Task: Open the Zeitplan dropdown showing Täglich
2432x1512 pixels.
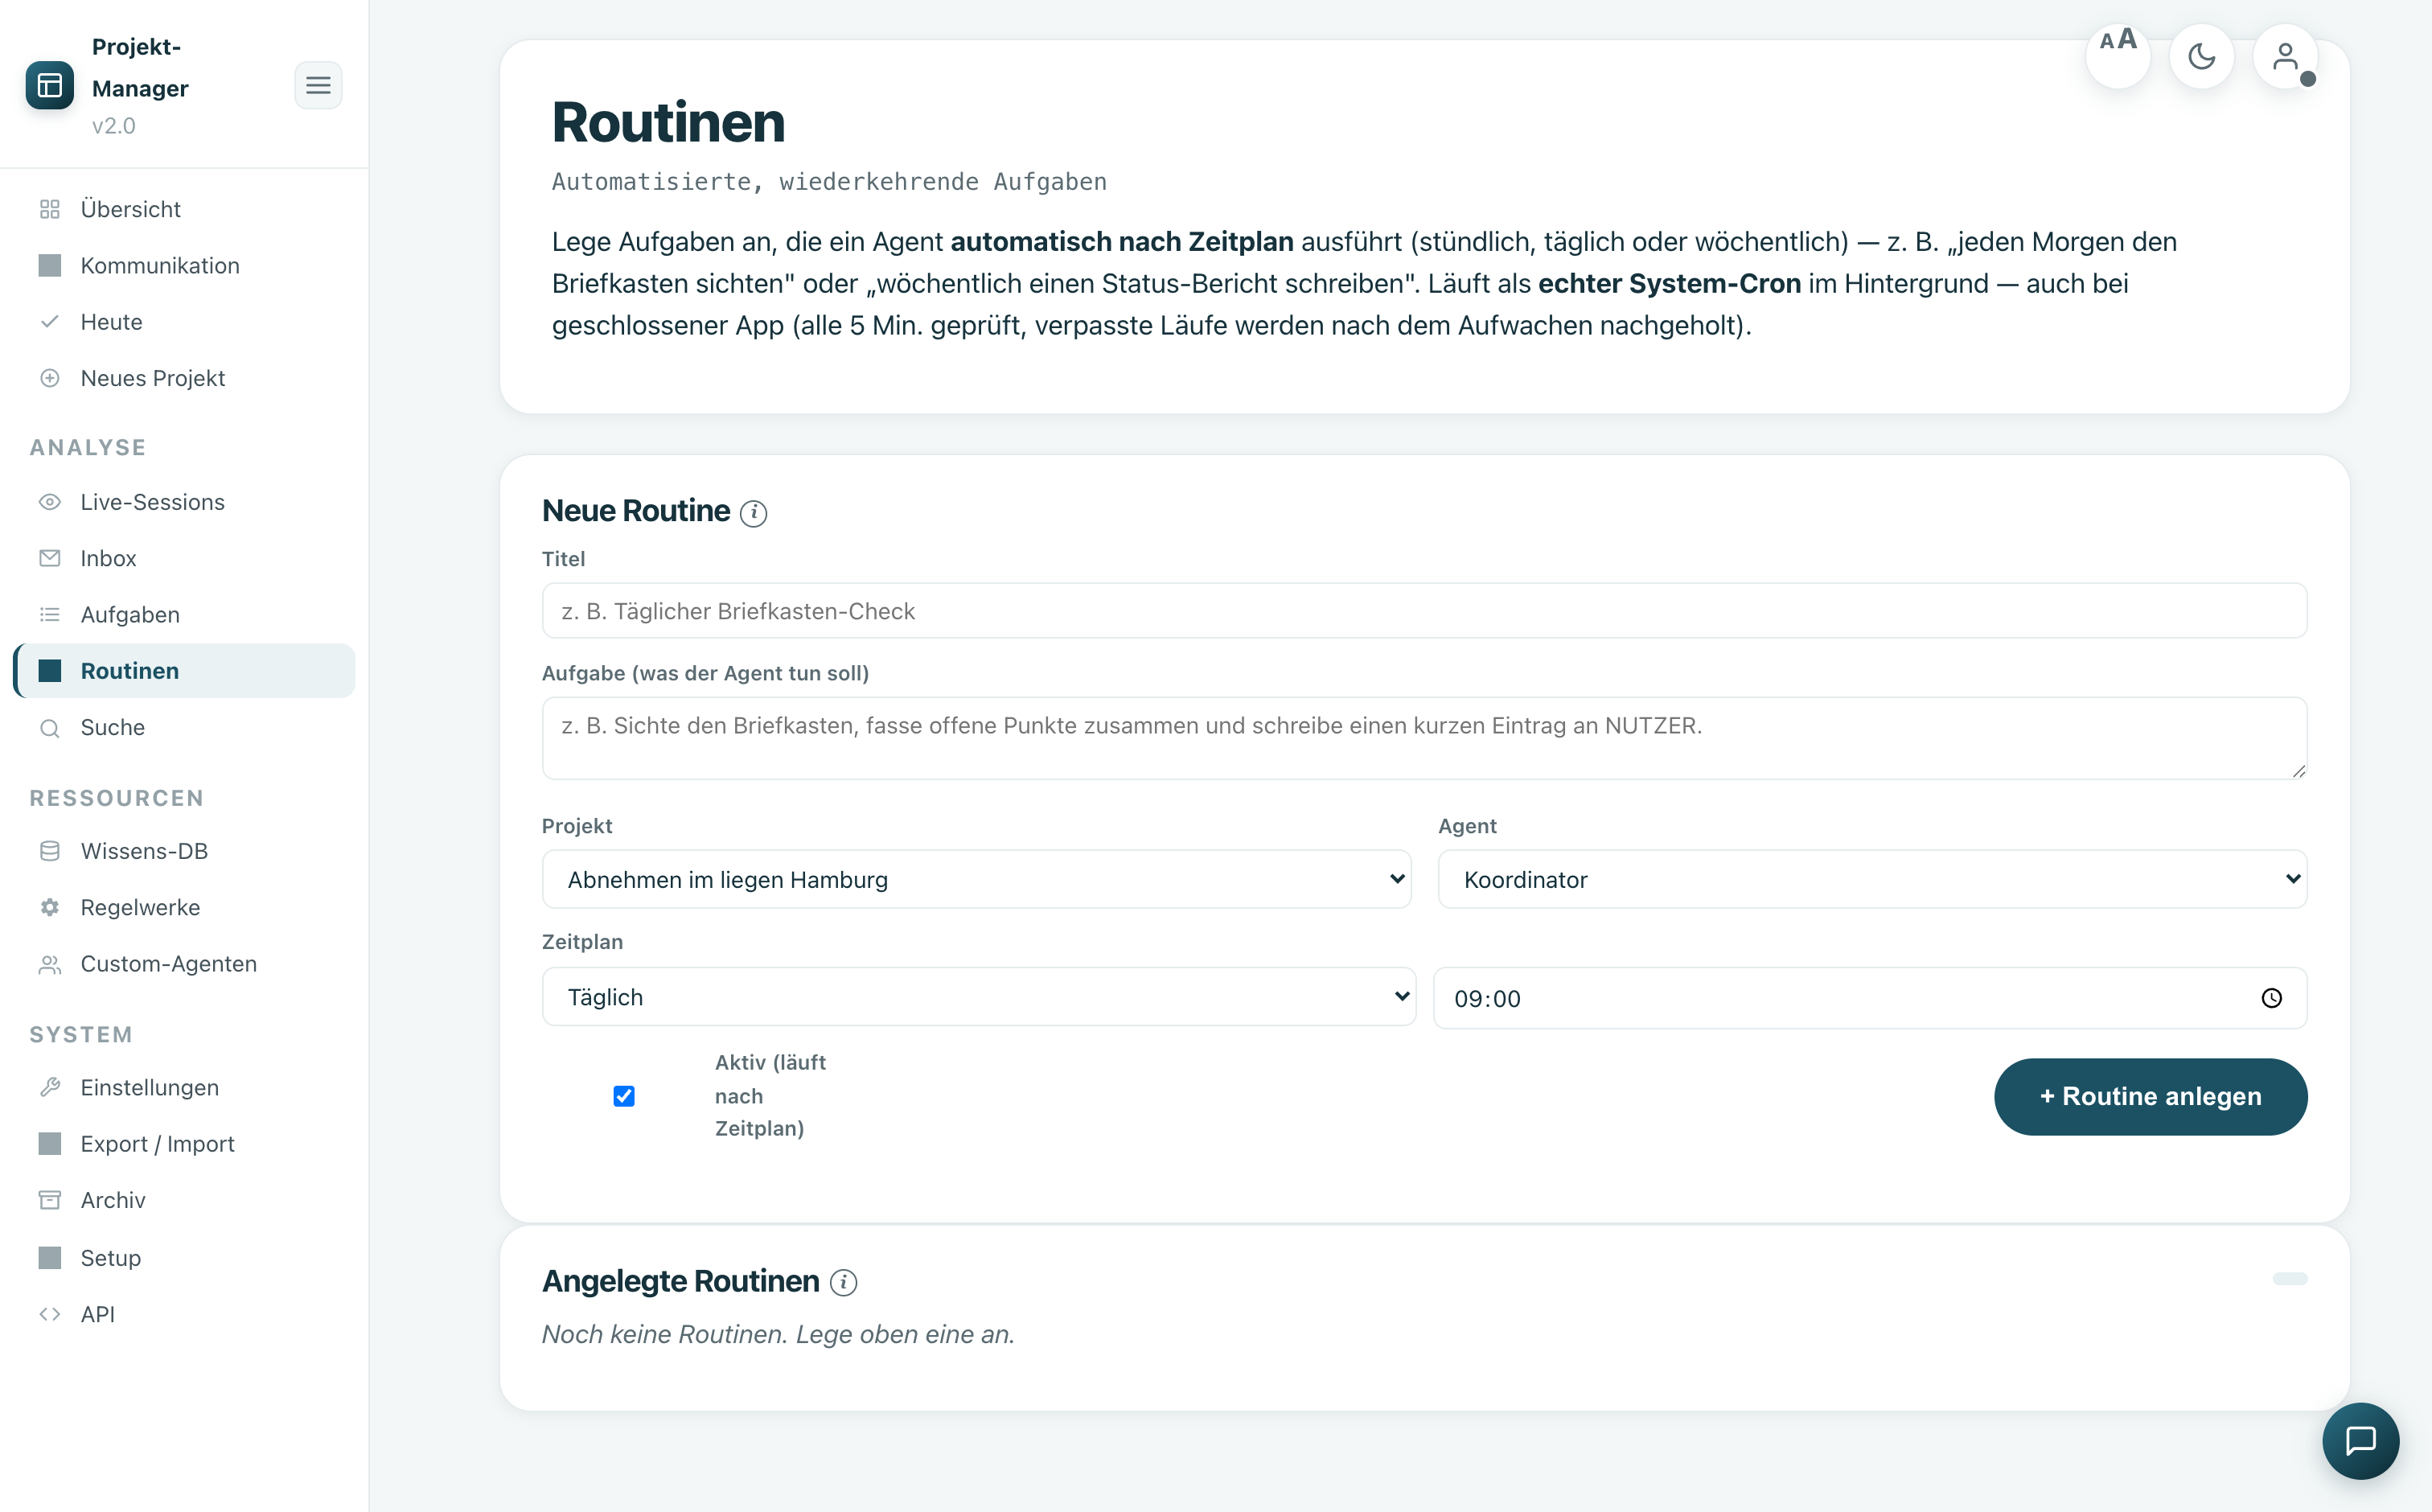Action: point(979,996)
